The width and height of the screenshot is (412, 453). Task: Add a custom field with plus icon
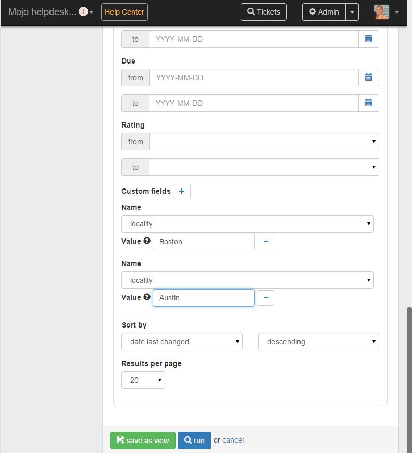pos(181,192)
